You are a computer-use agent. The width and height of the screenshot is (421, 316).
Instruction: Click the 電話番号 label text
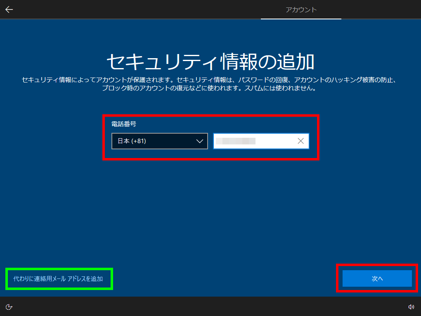(x=124, y=124)
